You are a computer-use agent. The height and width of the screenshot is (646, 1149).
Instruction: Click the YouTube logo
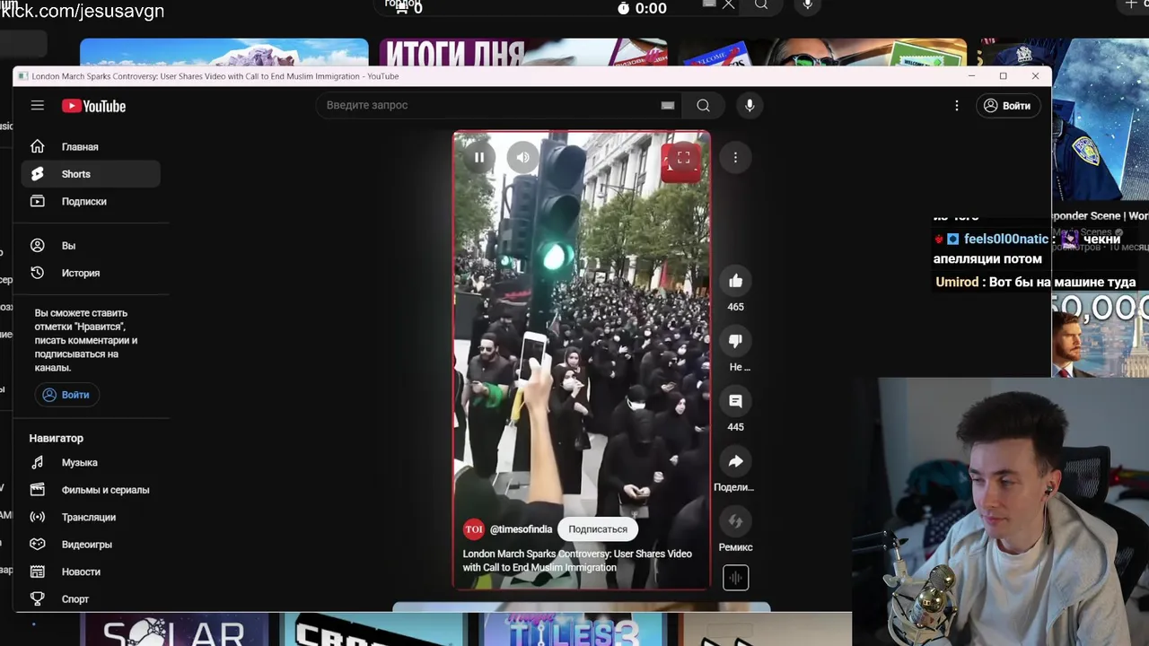93,106
